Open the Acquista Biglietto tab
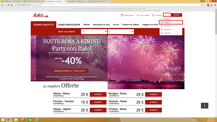Image resolution: width=217 pixels, height=122 pixels. (43, 25)
